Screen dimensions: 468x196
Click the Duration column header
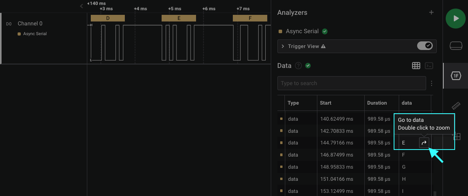pyautogui.click(x=377, y=103)
